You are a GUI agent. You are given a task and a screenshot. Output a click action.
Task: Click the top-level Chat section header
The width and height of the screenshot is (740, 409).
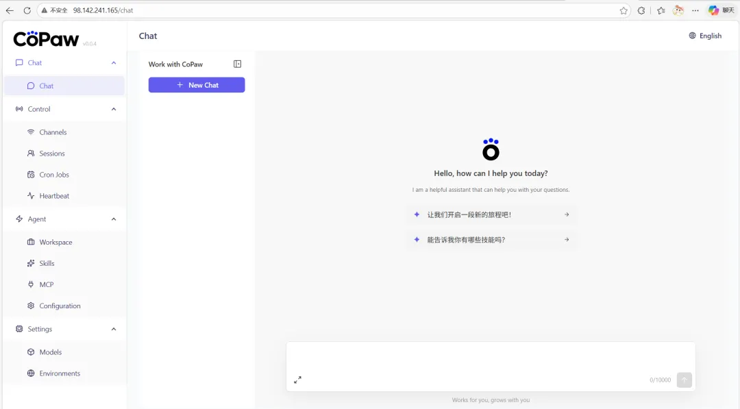click(64, 63)
